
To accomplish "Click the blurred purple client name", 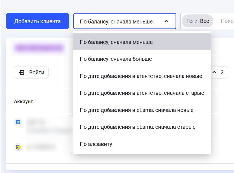I will [x=39, y=48].
